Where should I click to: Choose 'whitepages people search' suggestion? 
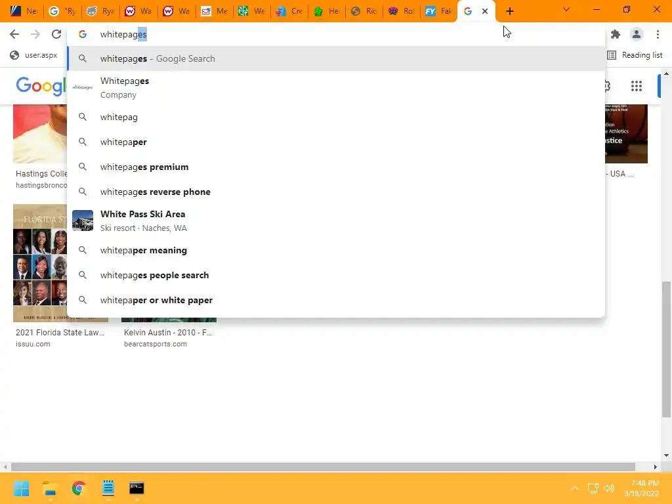click(336, 275)
